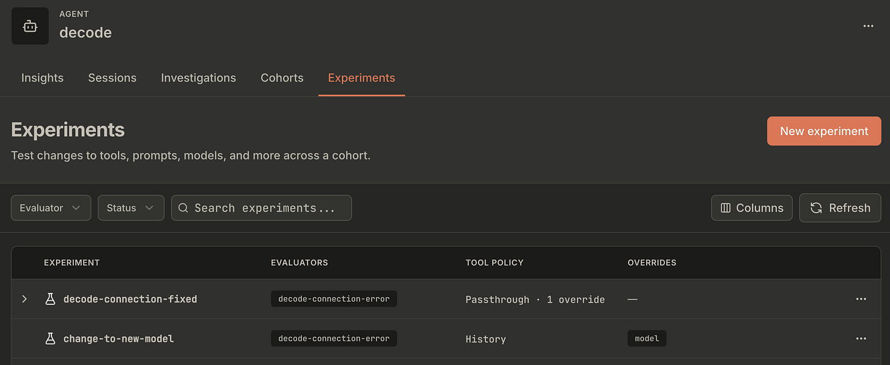The width and height of the screenshot is (890, 365).
Task: Click the model override tag
Action: 647,338
